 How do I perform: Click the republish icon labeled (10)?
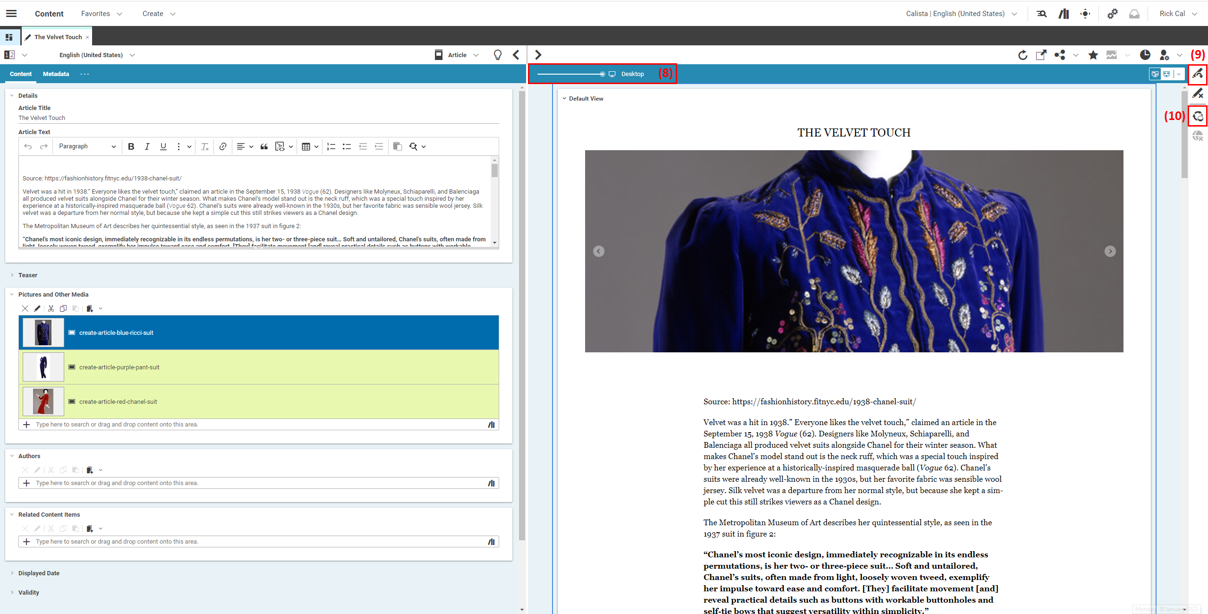[x=1198, y=116]
